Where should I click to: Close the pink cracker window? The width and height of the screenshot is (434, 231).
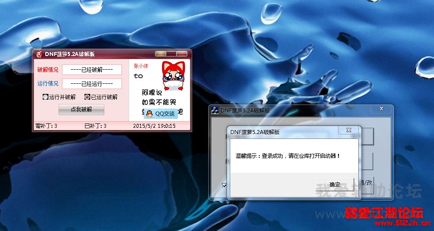point(182,54)
